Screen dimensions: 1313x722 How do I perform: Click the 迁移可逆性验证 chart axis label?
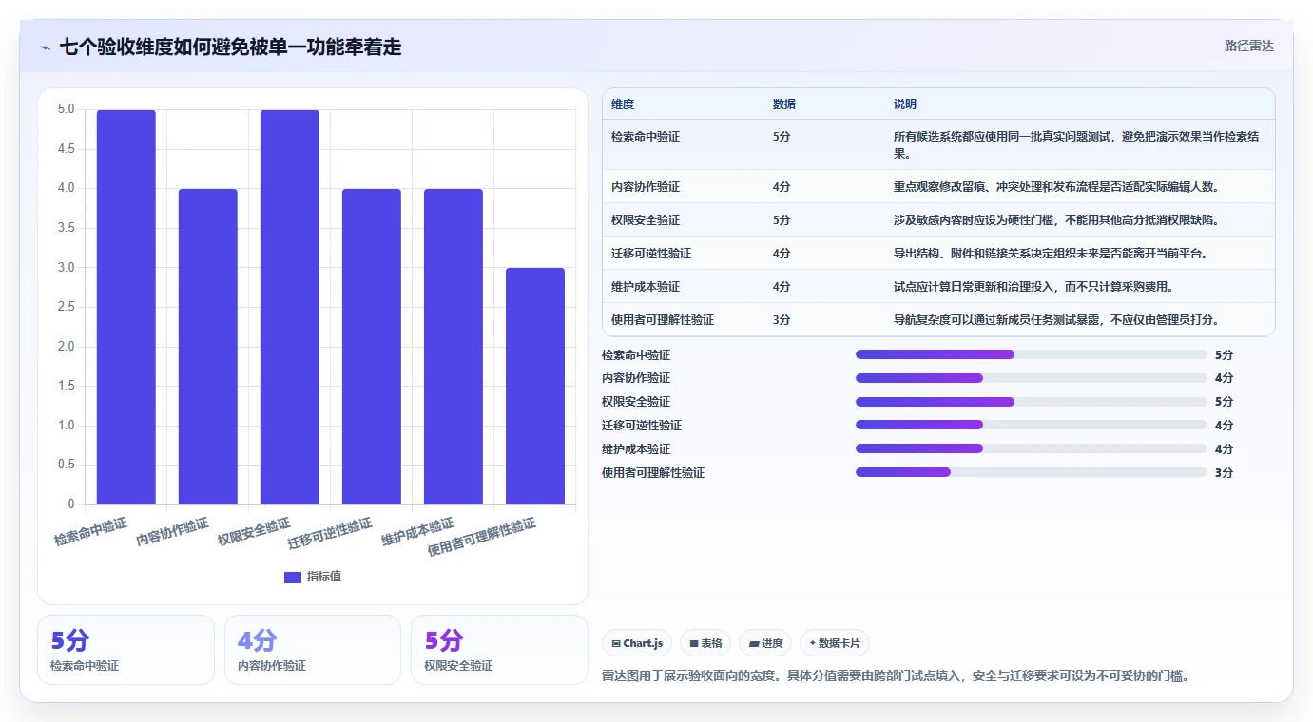pyautogui.click(x=330, y=534)
